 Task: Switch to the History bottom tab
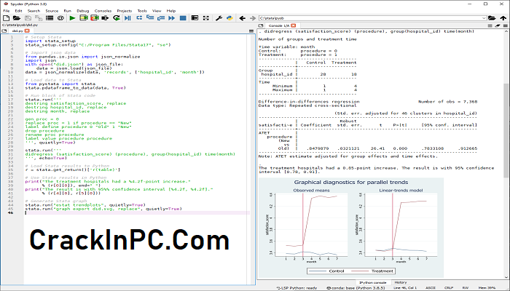(x=401, y=282)
